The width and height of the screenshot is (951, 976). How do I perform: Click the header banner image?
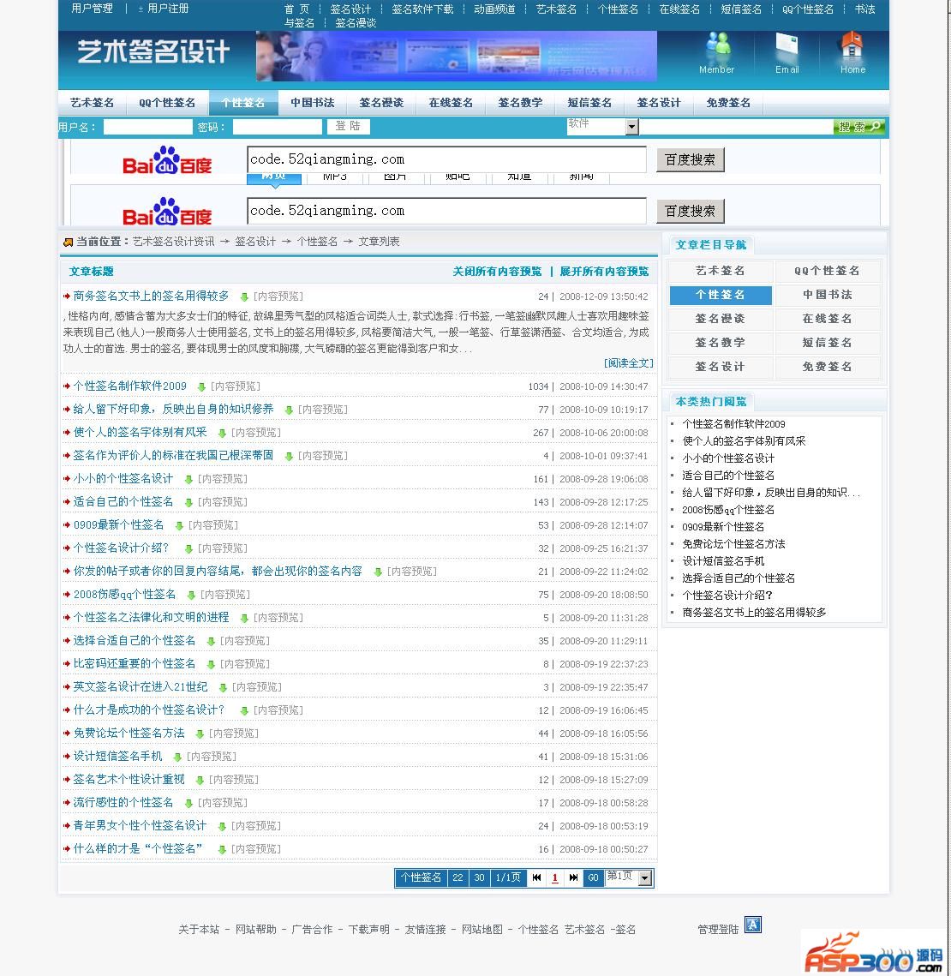click(456, 56)
